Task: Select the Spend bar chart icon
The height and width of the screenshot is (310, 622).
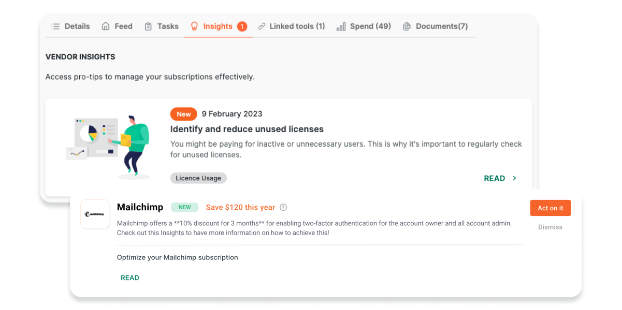Action: (341, 26)
